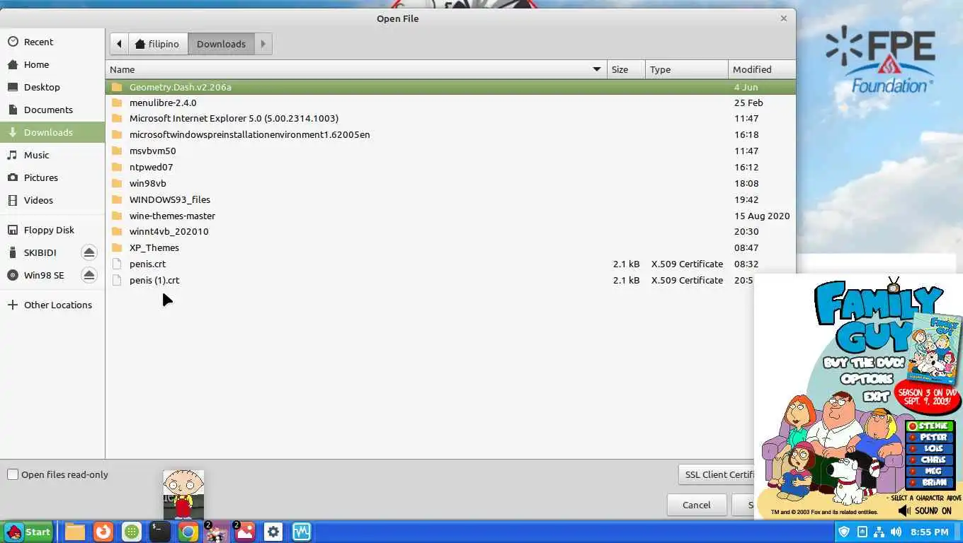Select the WINDOWS93_files folder
963x543 pixels.
click(x=451, y=199)
